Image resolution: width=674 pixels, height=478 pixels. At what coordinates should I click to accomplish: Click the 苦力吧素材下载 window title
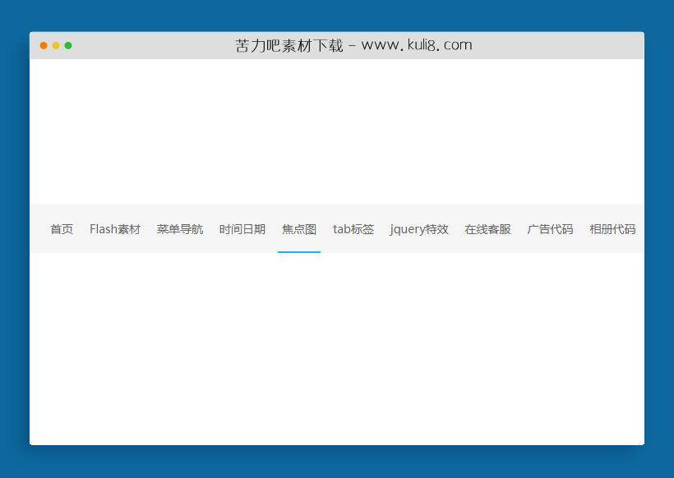[x=289, y=45]
